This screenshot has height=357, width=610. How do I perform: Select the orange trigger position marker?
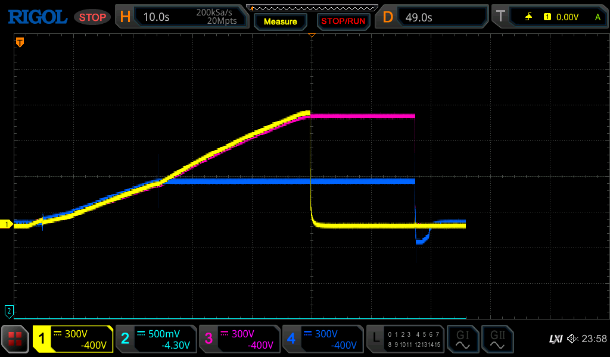[20, 42]
